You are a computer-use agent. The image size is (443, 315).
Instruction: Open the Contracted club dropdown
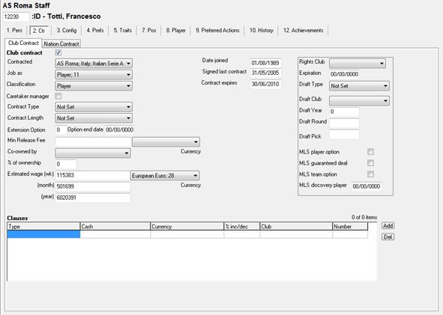point(94,64)
